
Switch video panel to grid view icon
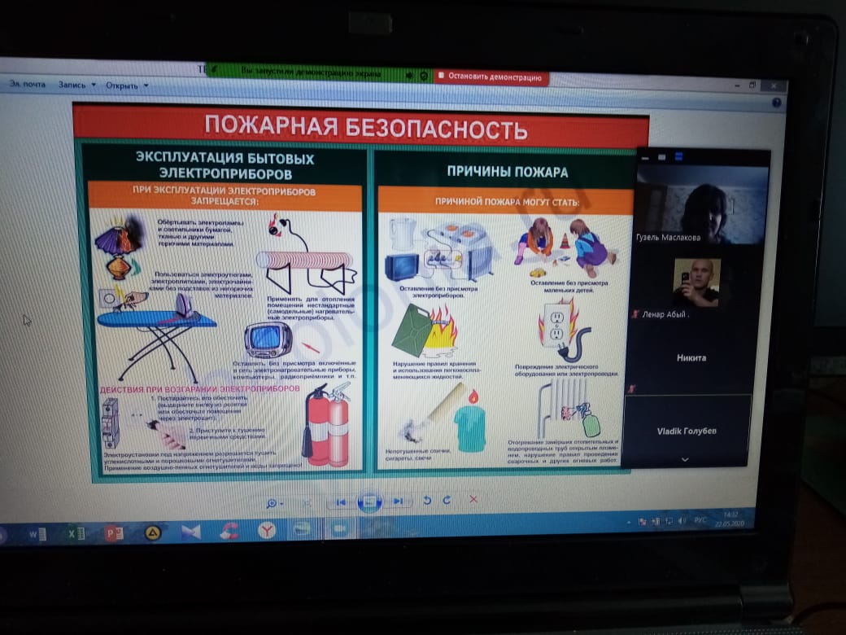coord(678,156)
